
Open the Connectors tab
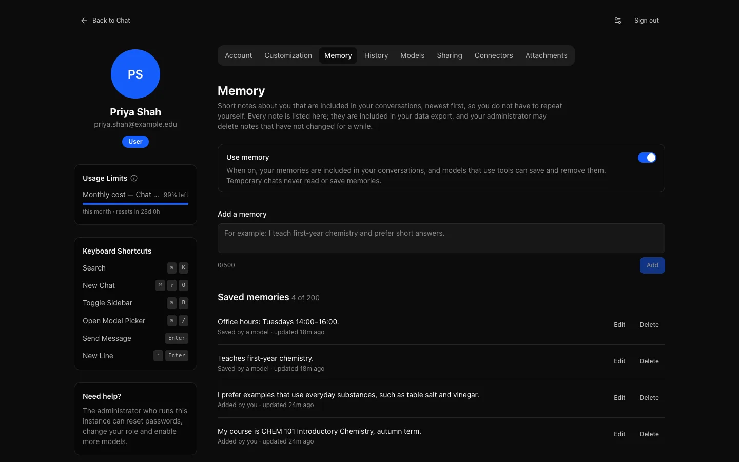point(494,55)
